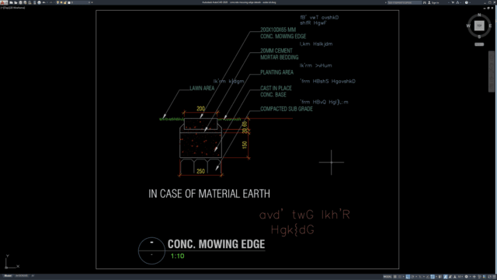Toggle object snap tracking
The width and height of the screenshot is (497, 280).
(x=428, y=277)
